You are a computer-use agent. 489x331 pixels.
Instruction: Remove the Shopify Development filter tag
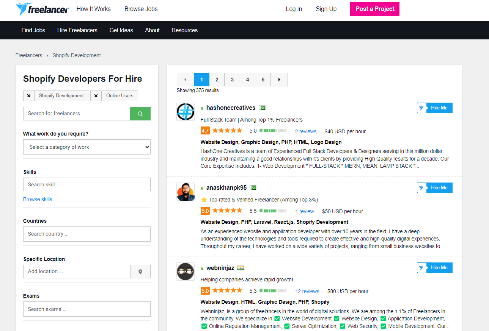pos(29,96)
